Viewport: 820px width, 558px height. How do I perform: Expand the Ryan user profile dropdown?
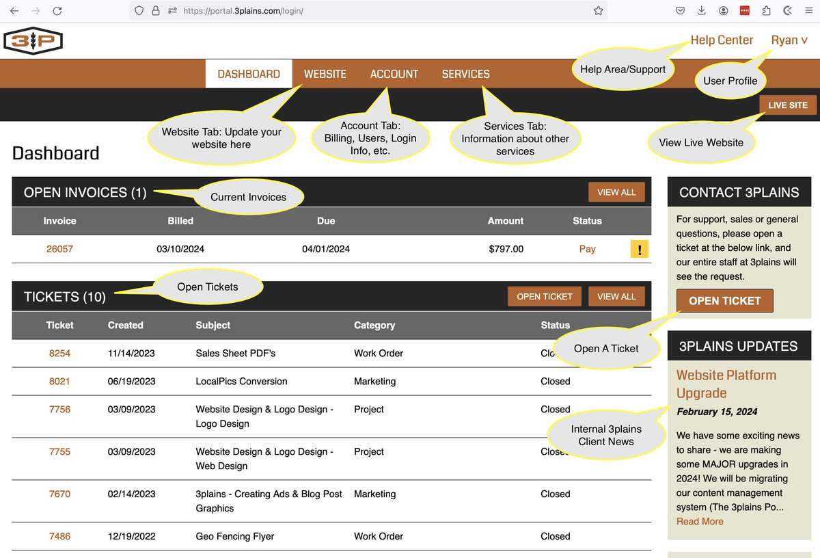point(789,40)
